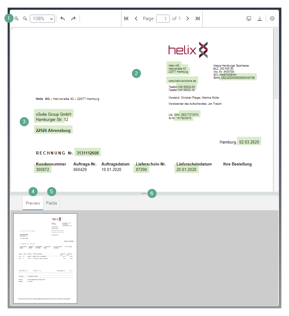The image size is (289, 316).
Task: Download the document
Action: (x=260, y=19)
